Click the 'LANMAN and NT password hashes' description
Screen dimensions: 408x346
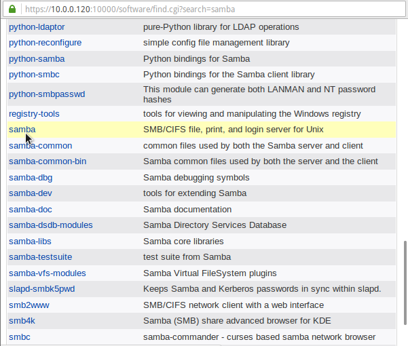pos(259,94)
